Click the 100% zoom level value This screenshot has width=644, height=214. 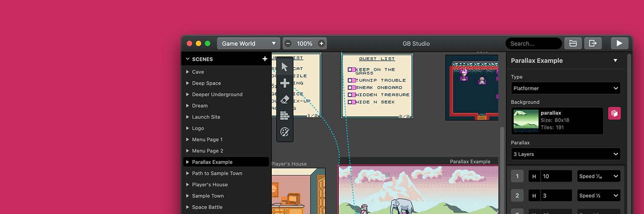click(304, 44)
